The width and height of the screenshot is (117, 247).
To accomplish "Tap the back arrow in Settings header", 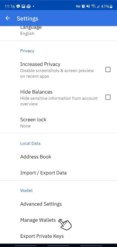I will 8,18.
